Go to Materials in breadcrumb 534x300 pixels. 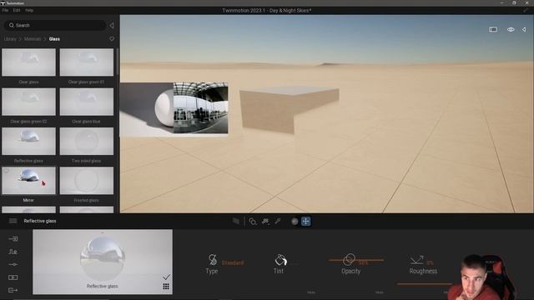[x=33, y=39]
